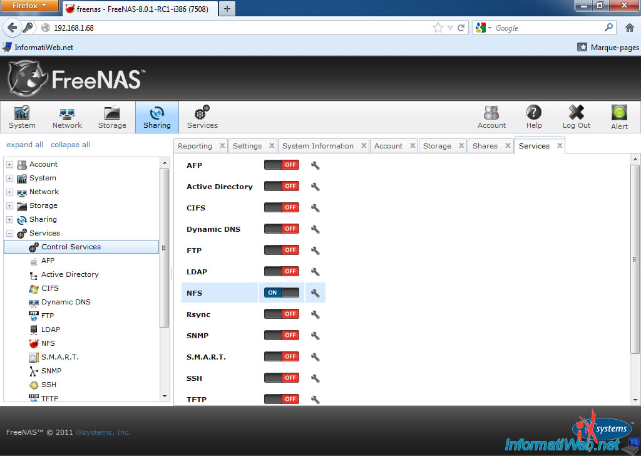
Task: Open the Sharing section in the toolbar
Action: (x=156, y=117)
